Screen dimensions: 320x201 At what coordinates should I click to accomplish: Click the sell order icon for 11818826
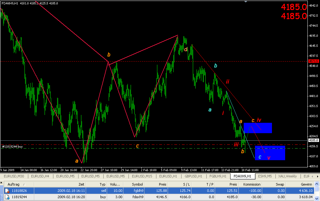[7, 191]
